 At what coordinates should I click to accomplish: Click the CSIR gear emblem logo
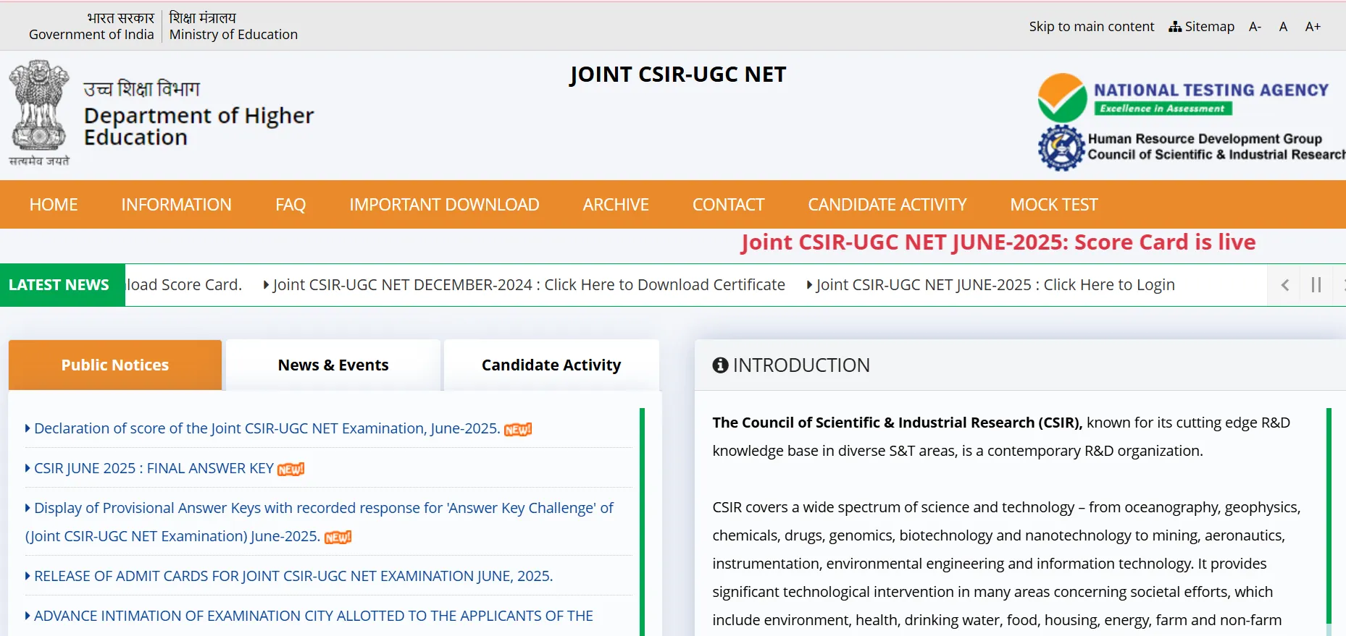(x=1061, y=148)
